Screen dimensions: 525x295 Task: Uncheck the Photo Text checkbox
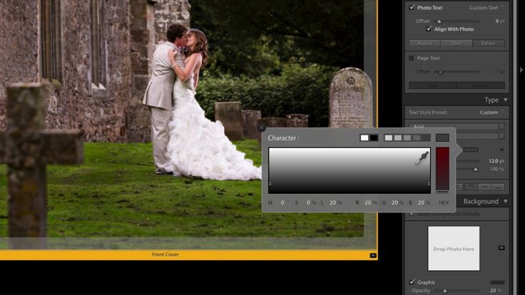412,7
